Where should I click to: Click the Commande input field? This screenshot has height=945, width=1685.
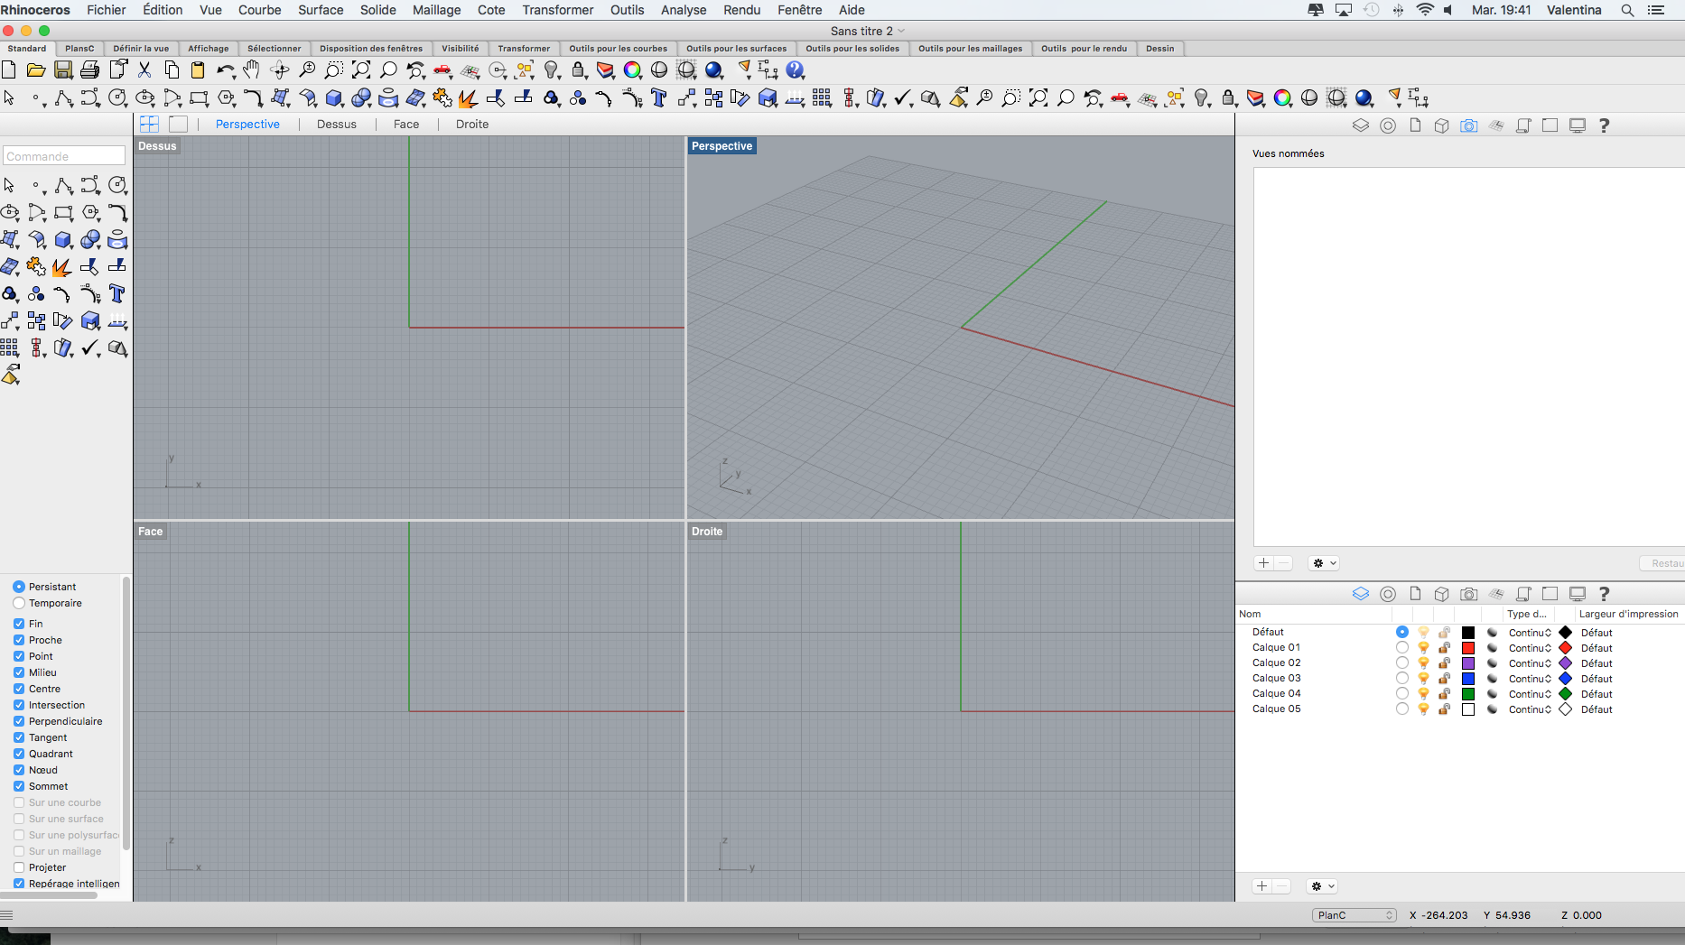pos(63,156)
